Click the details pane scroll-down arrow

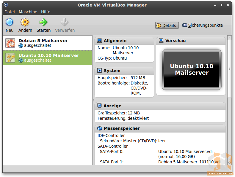229,163
